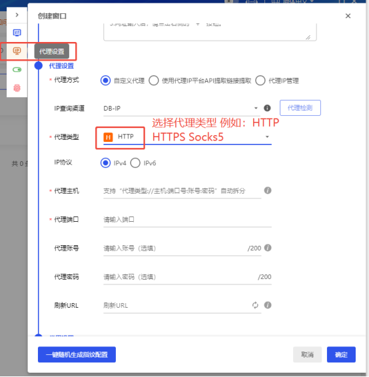Click the info icon beside 代理账号 field
The height and width of the screenshot is (377, 369).
(x=268, y=248)
